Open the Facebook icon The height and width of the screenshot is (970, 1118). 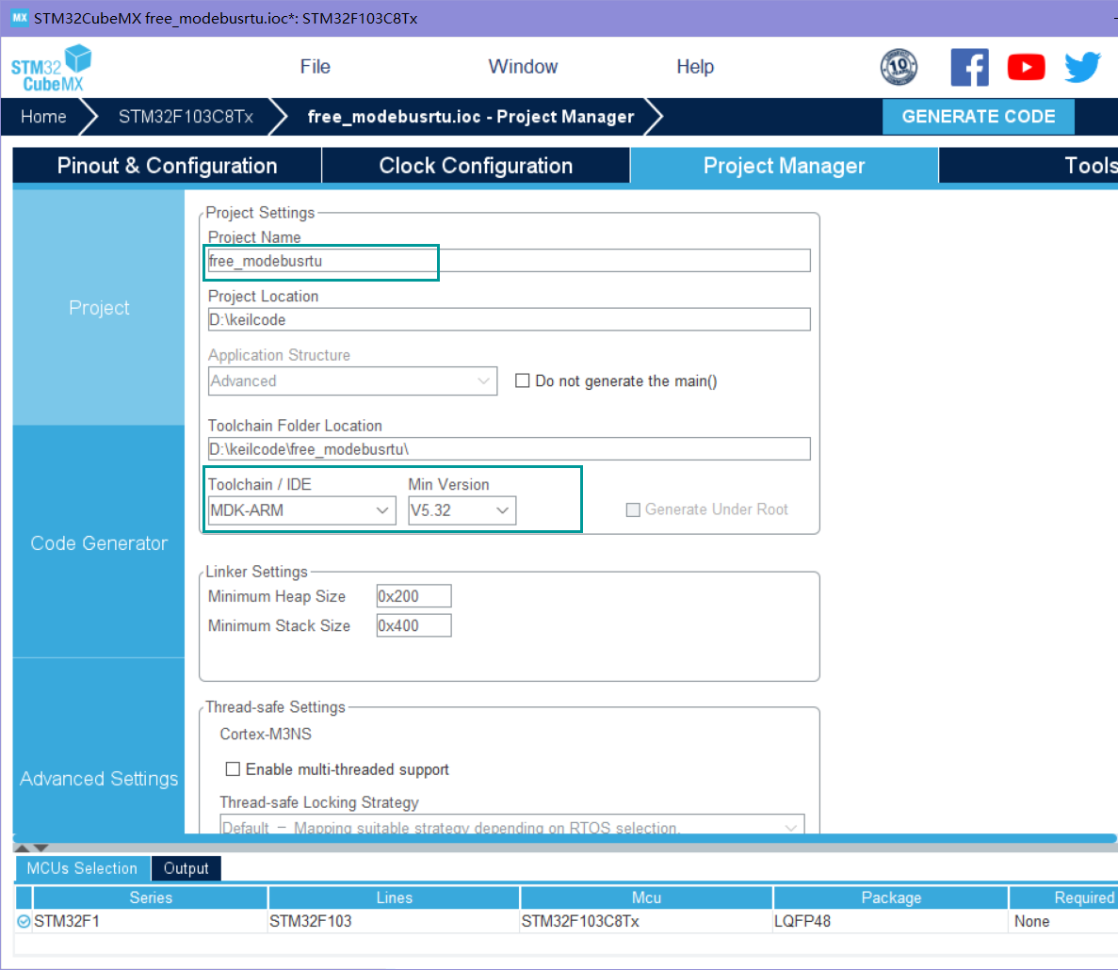(970, 67)
